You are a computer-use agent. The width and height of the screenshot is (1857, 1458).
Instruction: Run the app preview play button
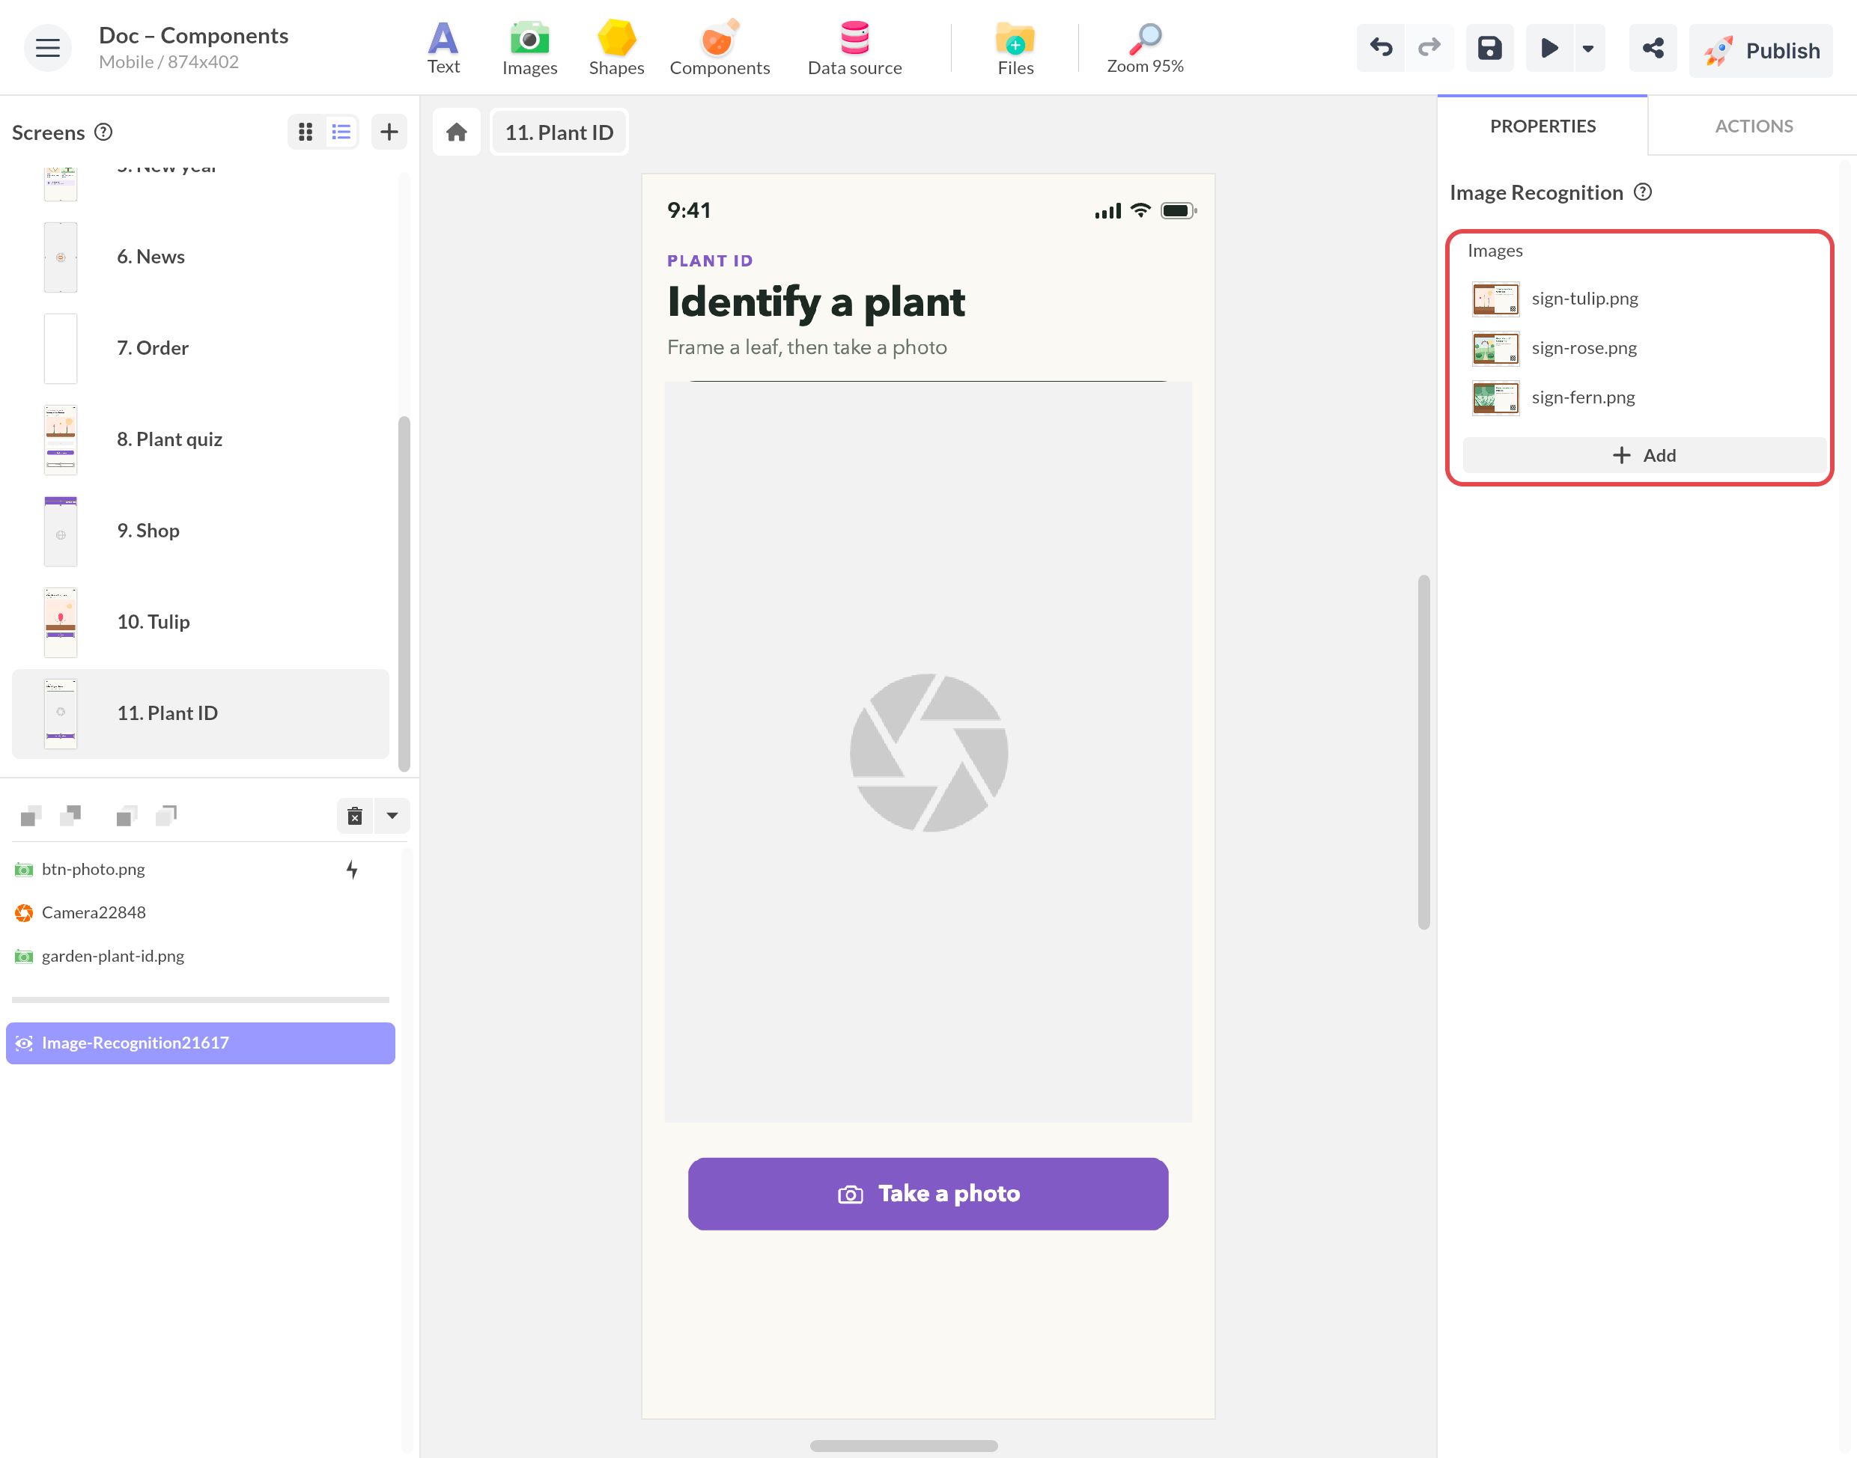point(1548,48)
